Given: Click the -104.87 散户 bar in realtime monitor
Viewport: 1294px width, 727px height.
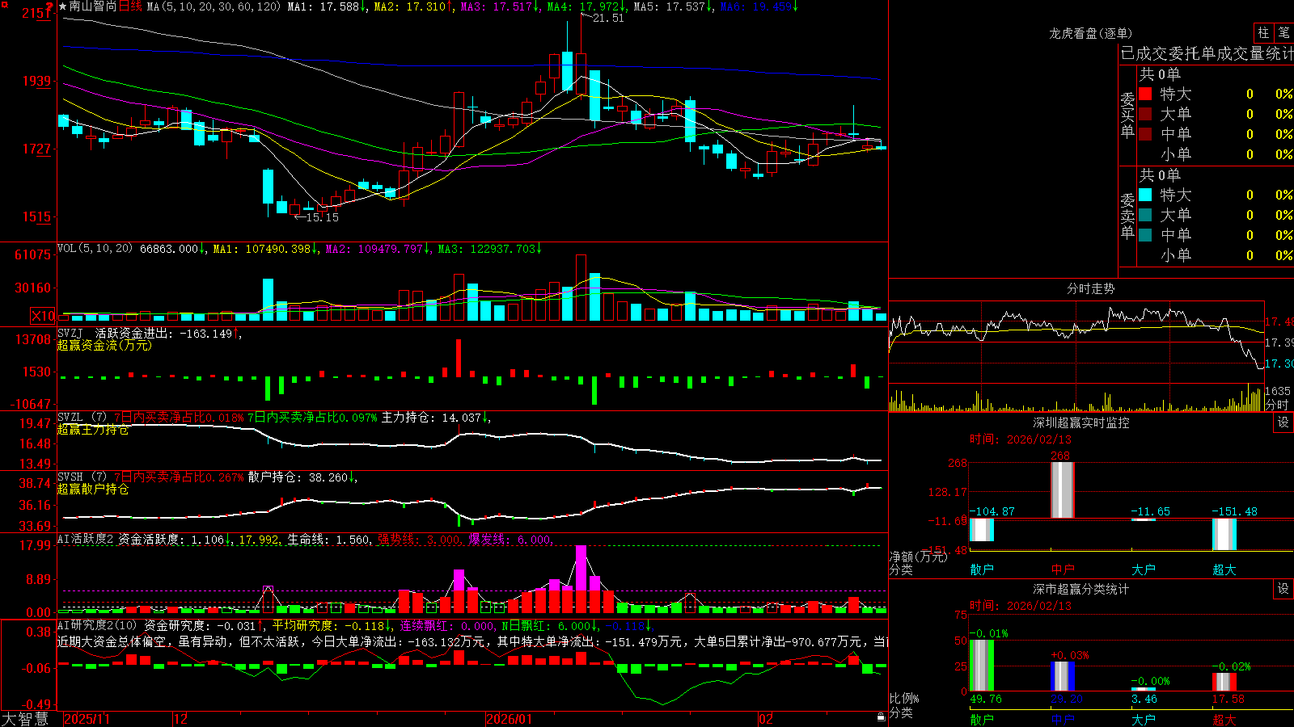Looking at the screenshot, I should point(982,530).
